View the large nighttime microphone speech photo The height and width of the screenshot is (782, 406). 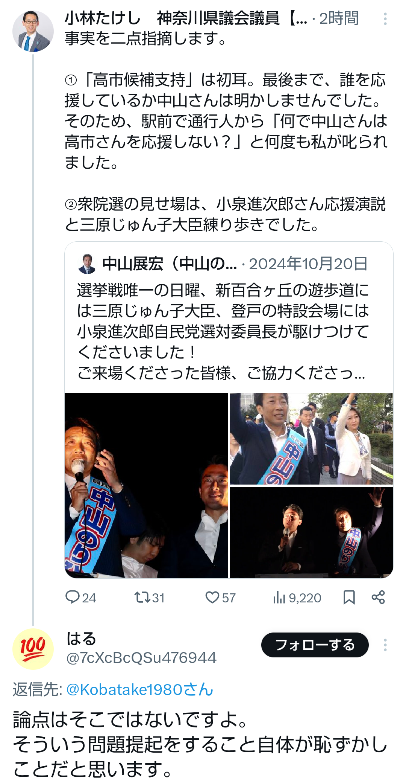click(x=146, y=486)
